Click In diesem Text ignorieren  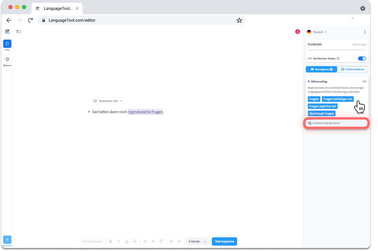tap(336, 123)
